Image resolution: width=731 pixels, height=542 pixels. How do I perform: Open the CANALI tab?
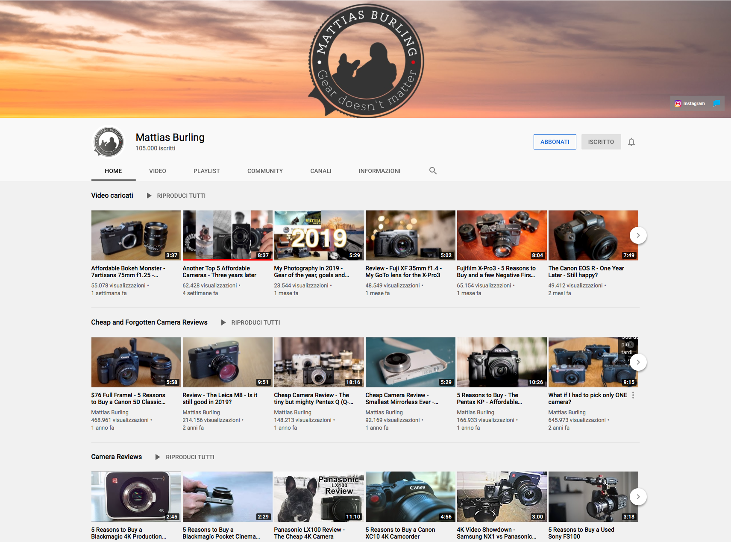tap(321, 171)
